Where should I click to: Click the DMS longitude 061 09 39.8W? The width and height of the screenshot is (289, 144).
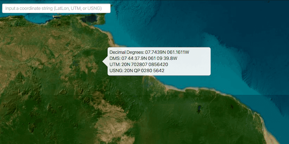coord(164,58)
